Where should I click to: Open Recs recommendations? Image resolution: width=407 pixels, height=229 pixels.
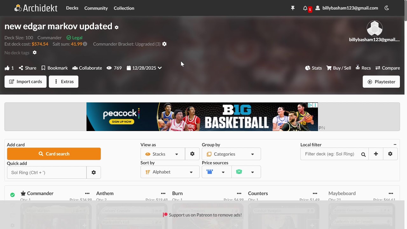[x=363, y=68]
